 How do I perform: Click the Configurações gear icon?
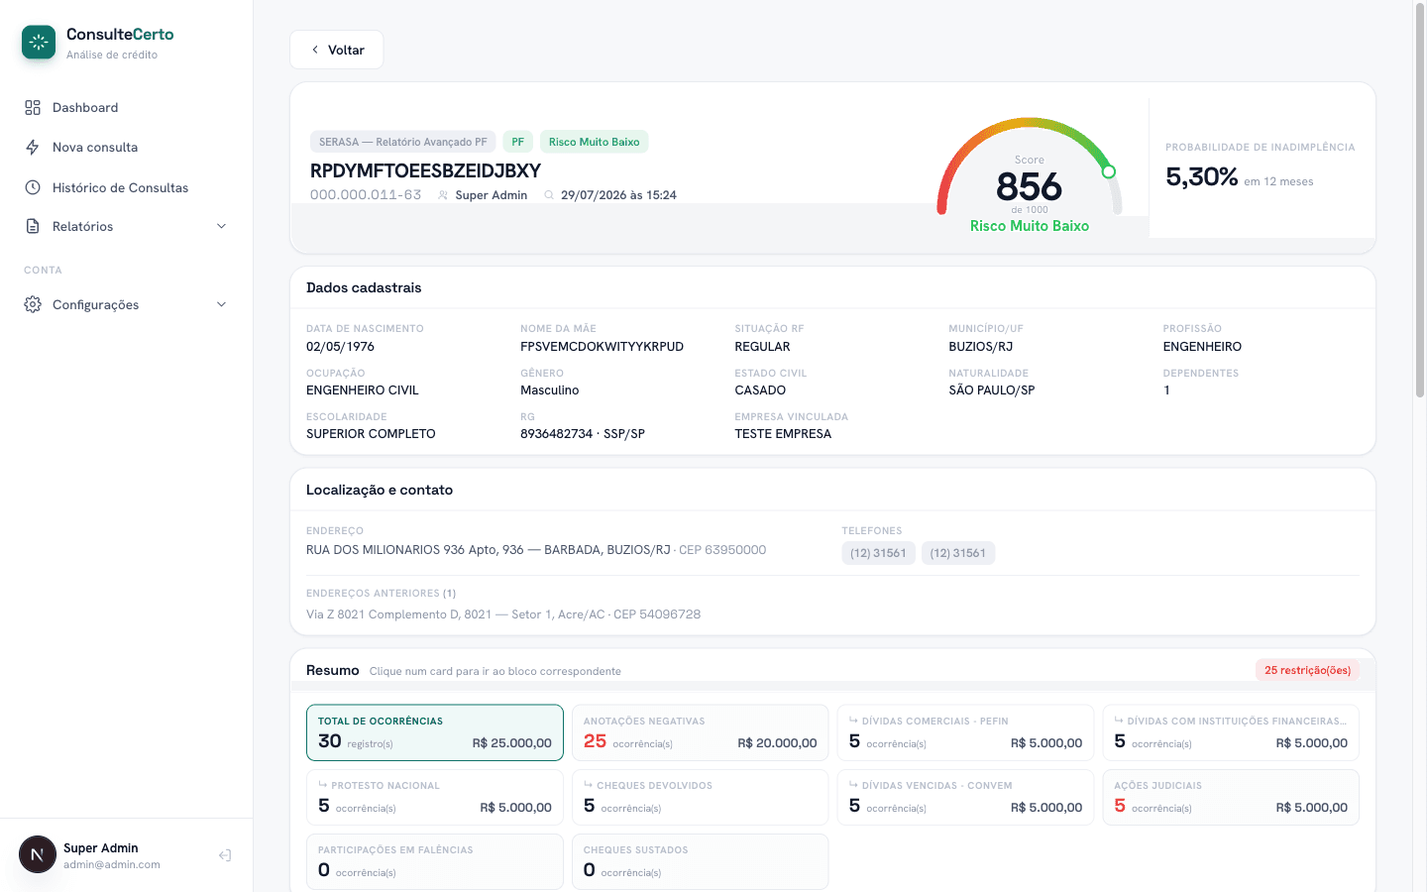[x=33, y=304]
